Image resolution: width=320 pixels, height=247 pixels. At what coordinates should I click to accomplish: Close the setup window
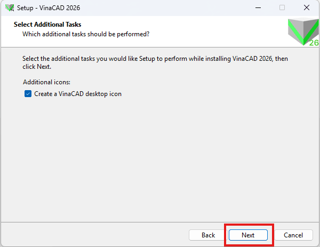click(x=306, y=8)
